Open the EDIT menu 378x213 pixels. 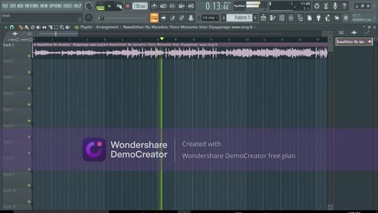click(13, 6)
